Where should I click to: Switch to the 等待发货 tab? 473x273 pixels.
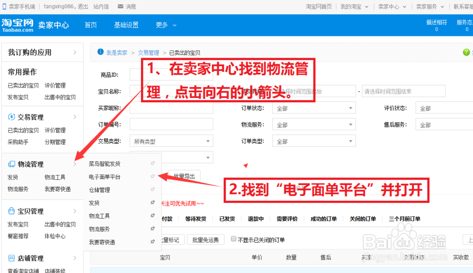tap(195, 219)
